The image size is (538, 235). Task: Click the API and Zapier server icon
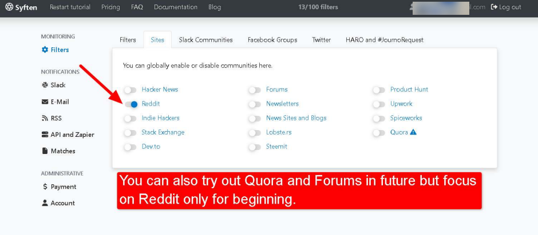pos(45,135)
